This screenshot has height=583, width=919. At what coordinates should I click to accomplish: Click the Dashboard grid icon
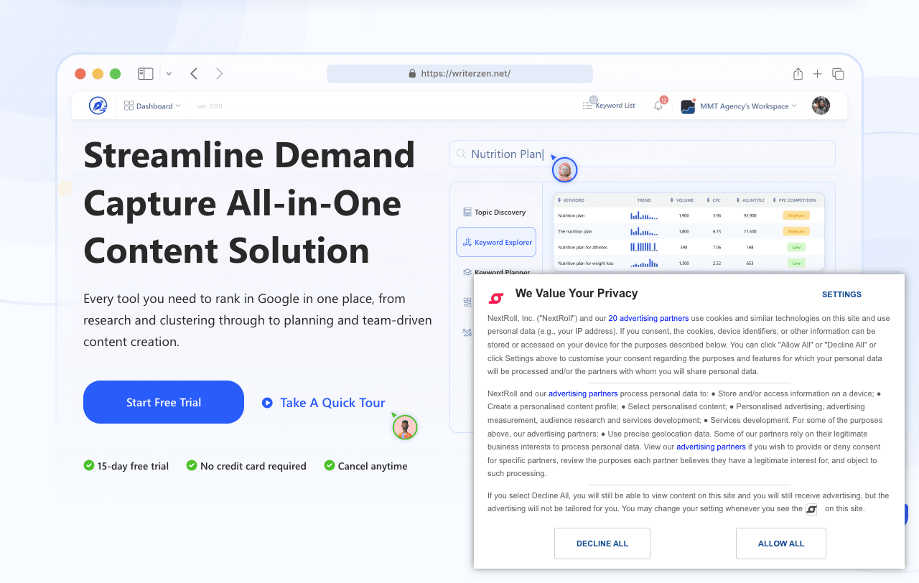(129, 106)
